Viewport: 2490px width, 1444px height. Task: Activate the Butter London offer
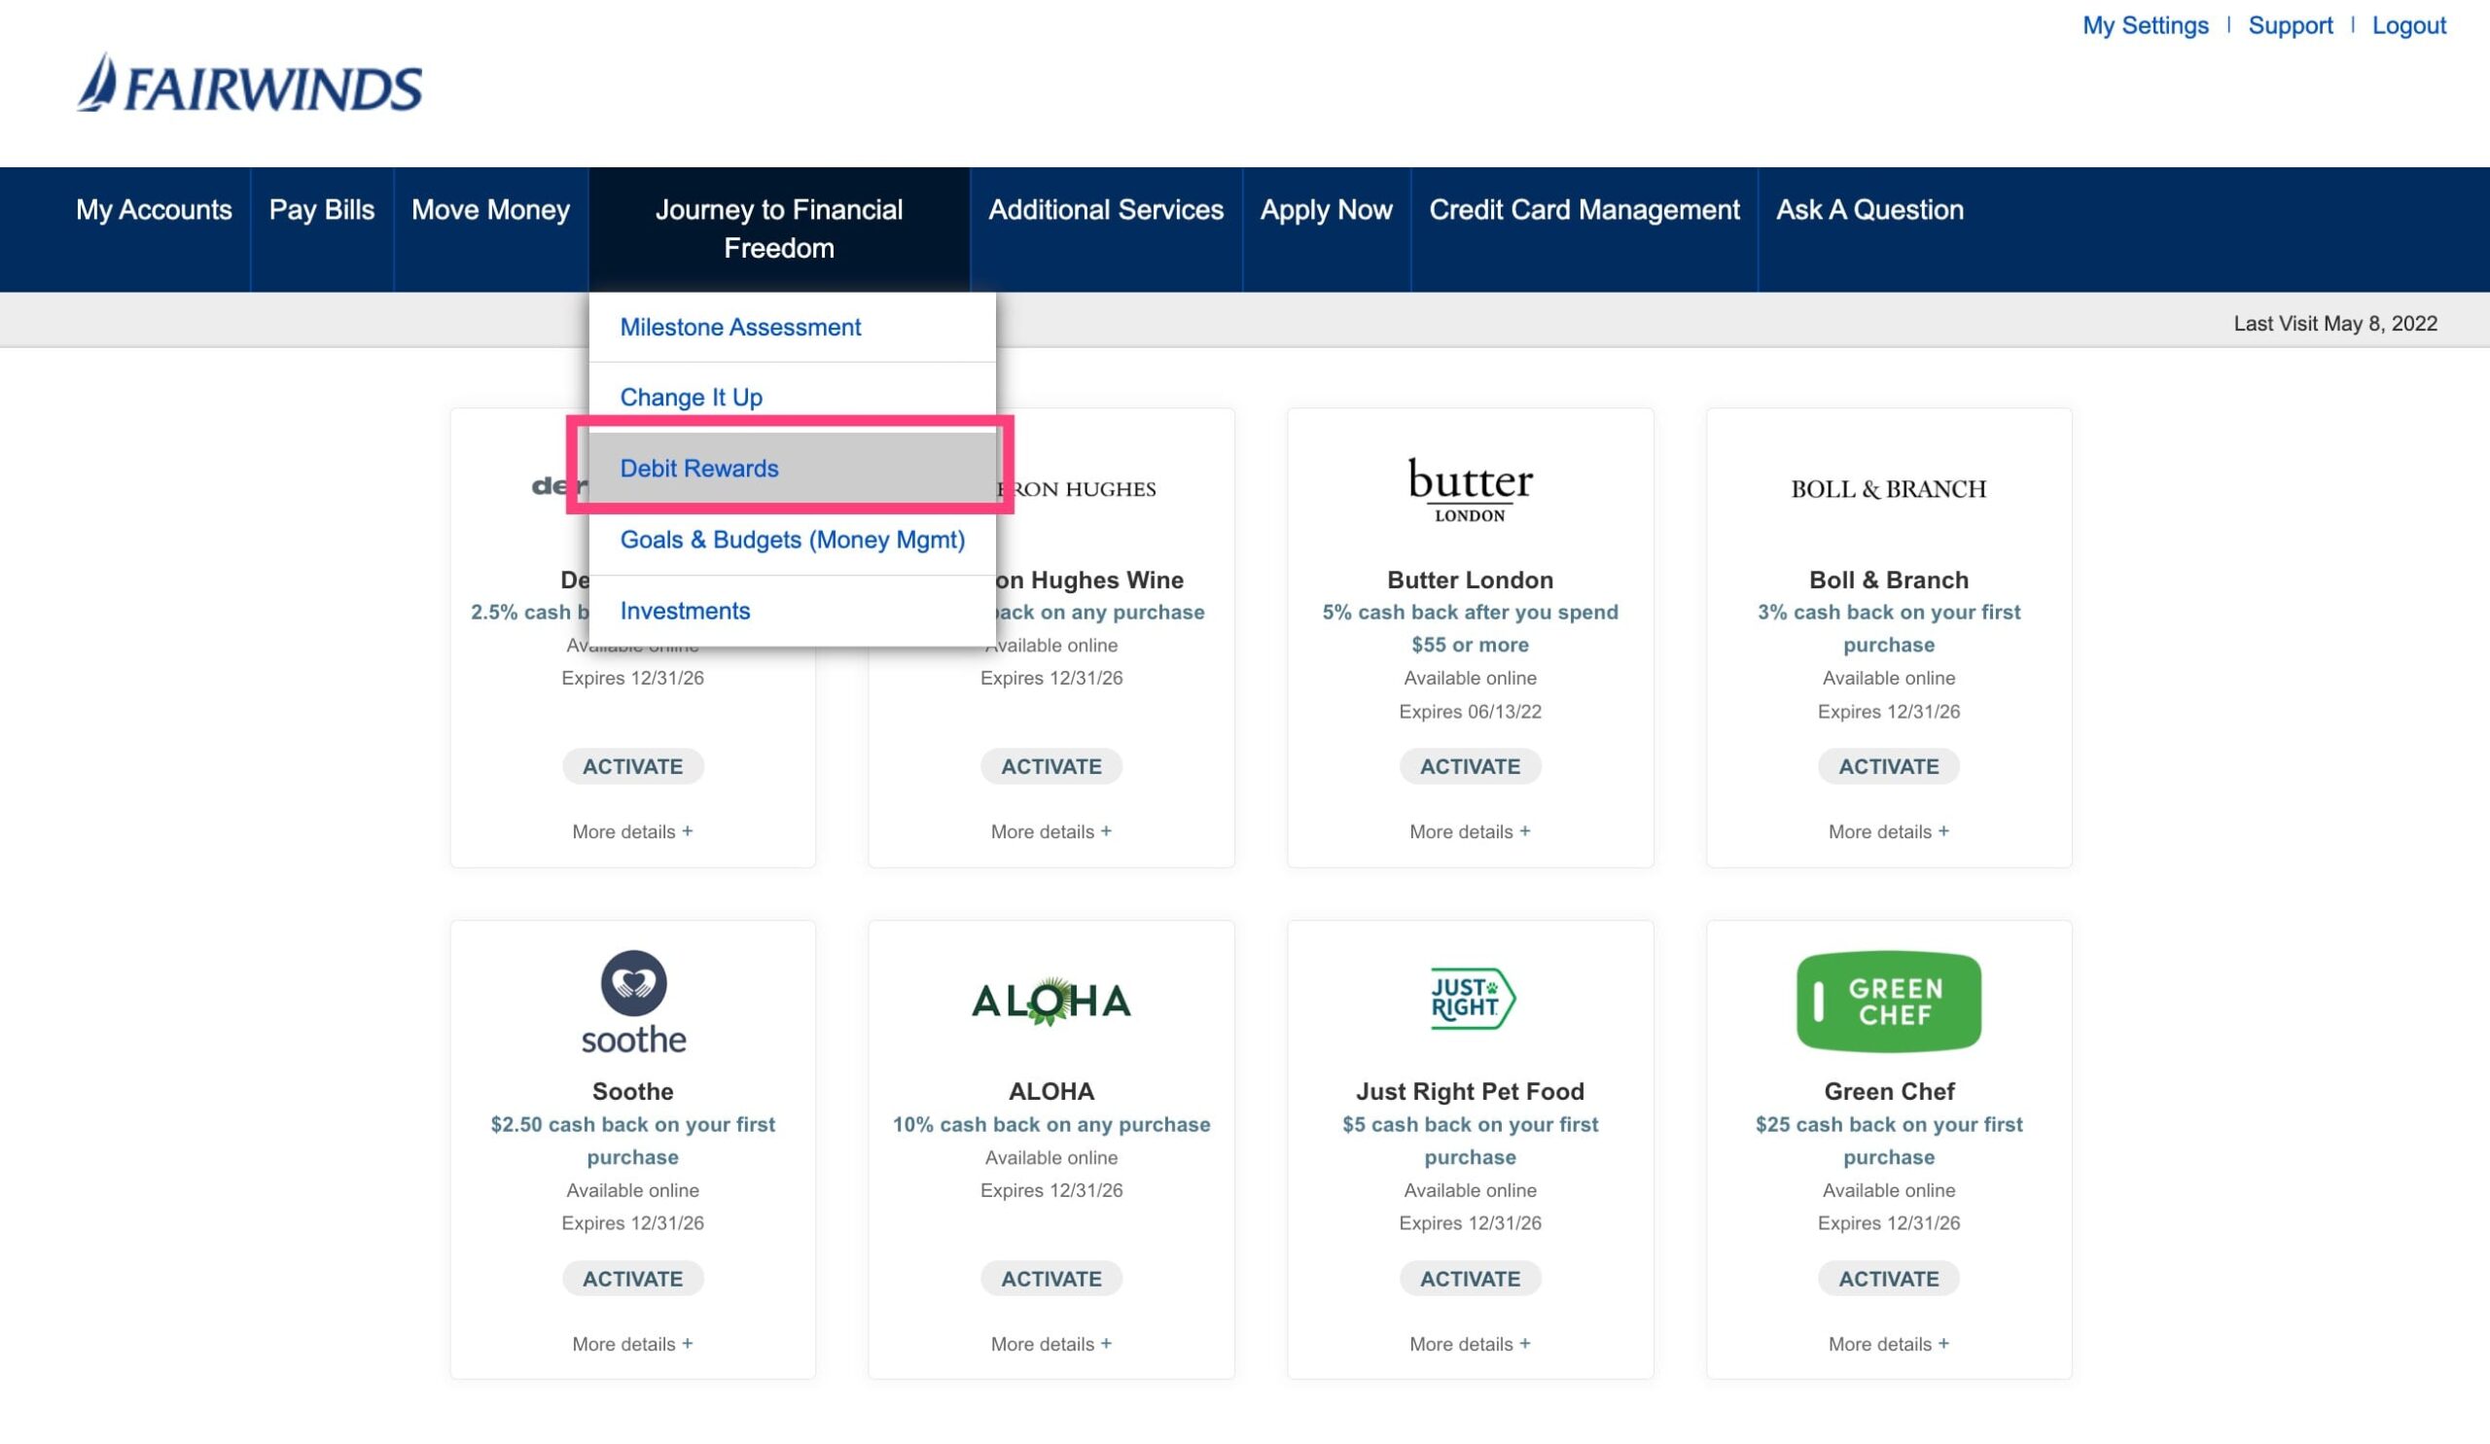pyautogui.click(x=1470, y=766)
